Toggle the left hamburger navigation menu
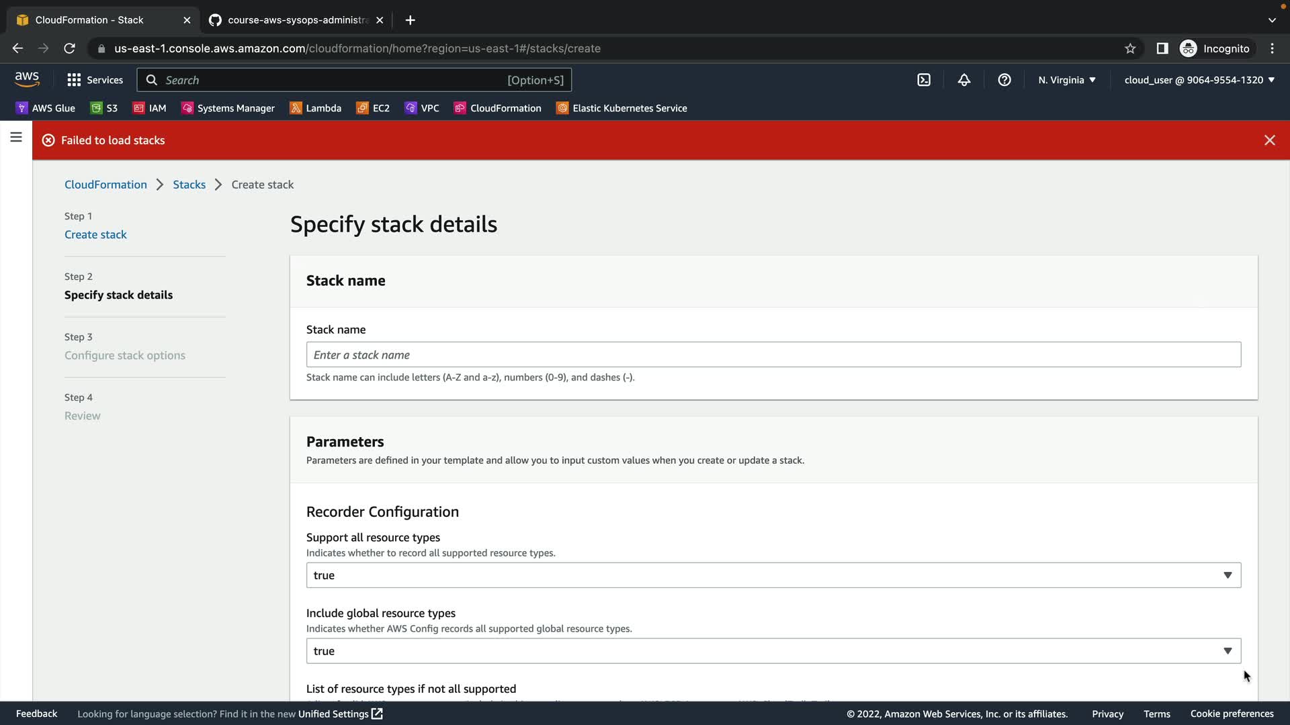Image resolution: width=1290 pixels, height=725 pixels. [x=16, y=138]
